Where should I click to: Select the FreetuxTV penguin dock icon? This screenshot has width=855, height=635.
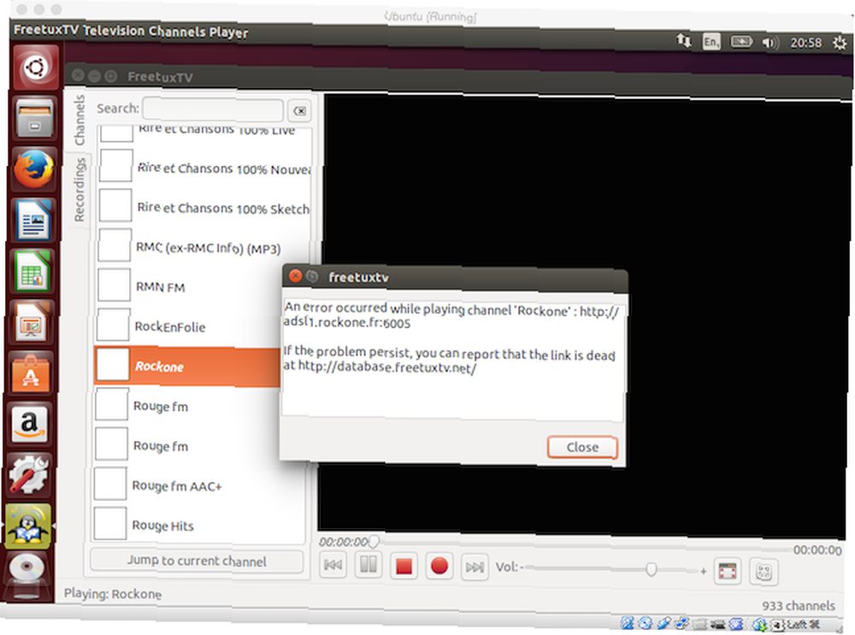point(28,526)
